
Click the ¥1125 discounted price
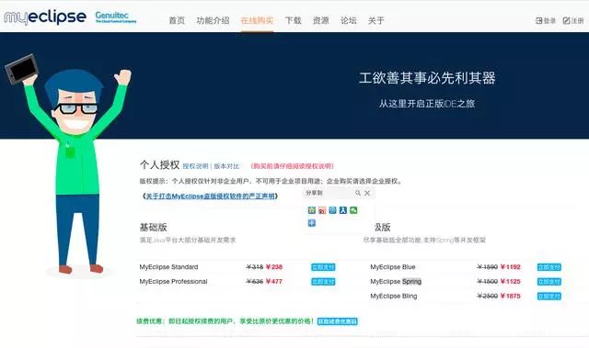click(511, 281)
